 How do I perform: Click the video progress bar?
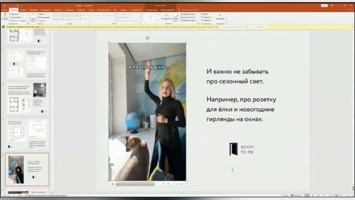tap(135, 184)
